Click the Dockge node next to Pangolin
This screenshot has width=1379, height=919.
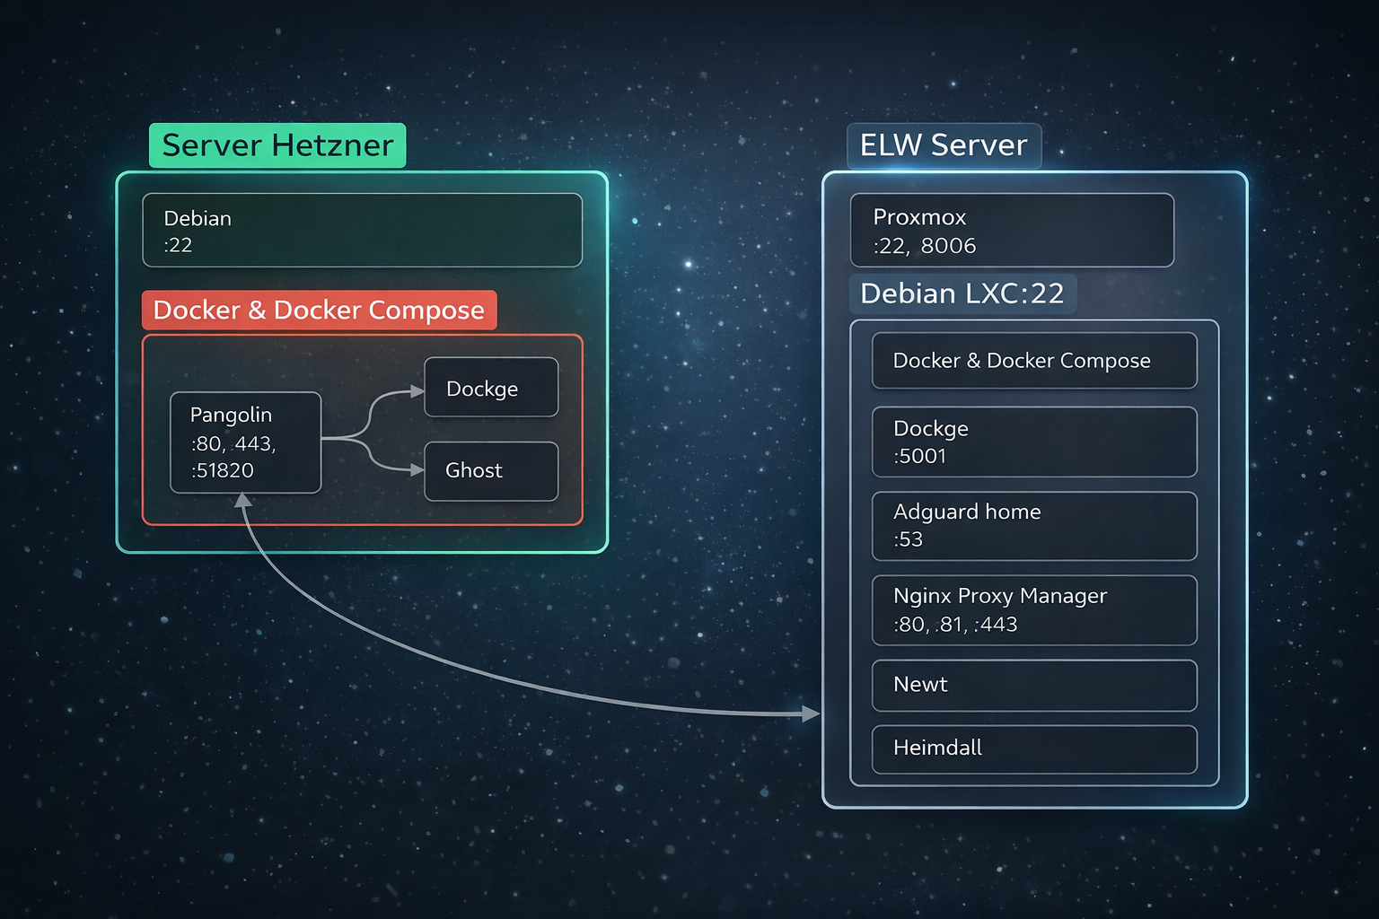[x=490, y=388]
